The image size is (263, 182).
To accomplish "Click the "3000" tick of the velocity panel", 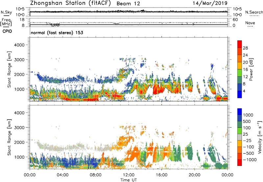I will point(19,127).
